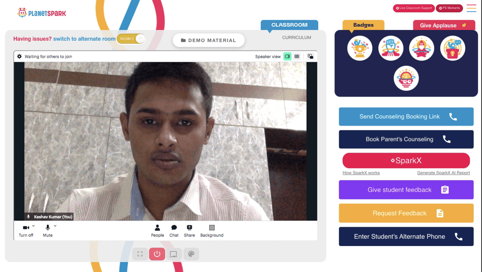Open the Give Applause tab
Image resolution: width=482 pixels, height=272 pixels.
click(444, 25)
